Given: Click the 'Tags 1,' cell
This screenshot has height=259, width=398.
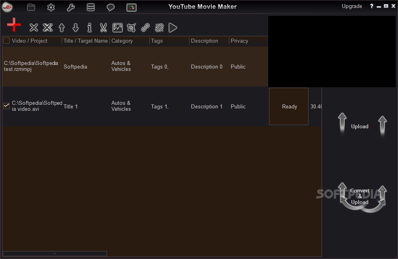Looking at the screenshot, I should pyautogui.click(x=160, y=106).
